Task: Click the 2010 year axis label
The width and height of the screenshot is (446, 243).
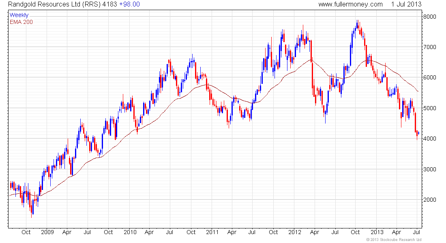Action: tap(130, 232)
